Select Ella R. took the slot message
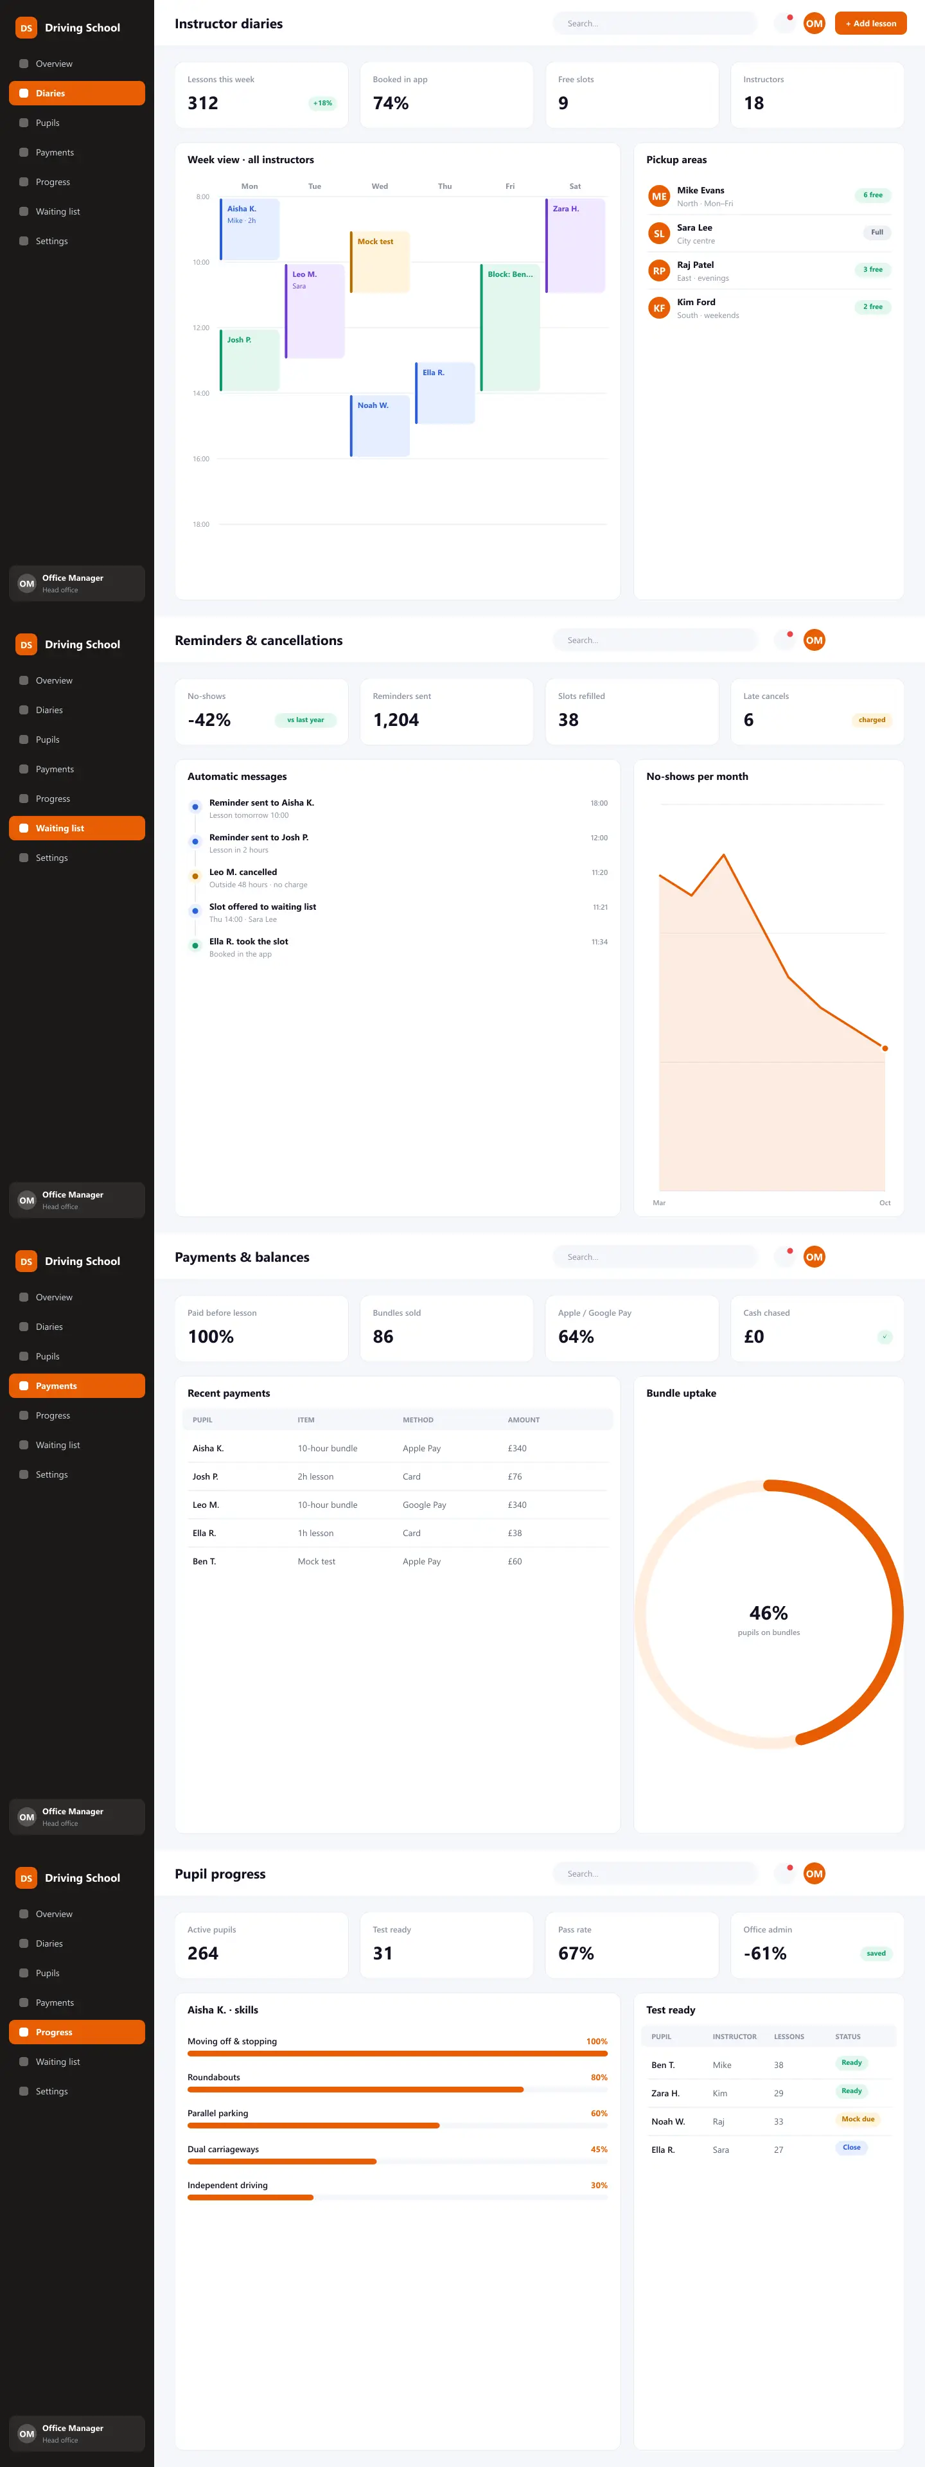 tap(398, 947)
